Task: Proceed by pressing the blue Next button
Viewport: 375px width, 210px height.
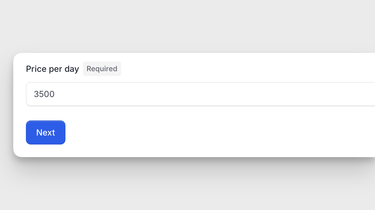Action: coord(46,132)
